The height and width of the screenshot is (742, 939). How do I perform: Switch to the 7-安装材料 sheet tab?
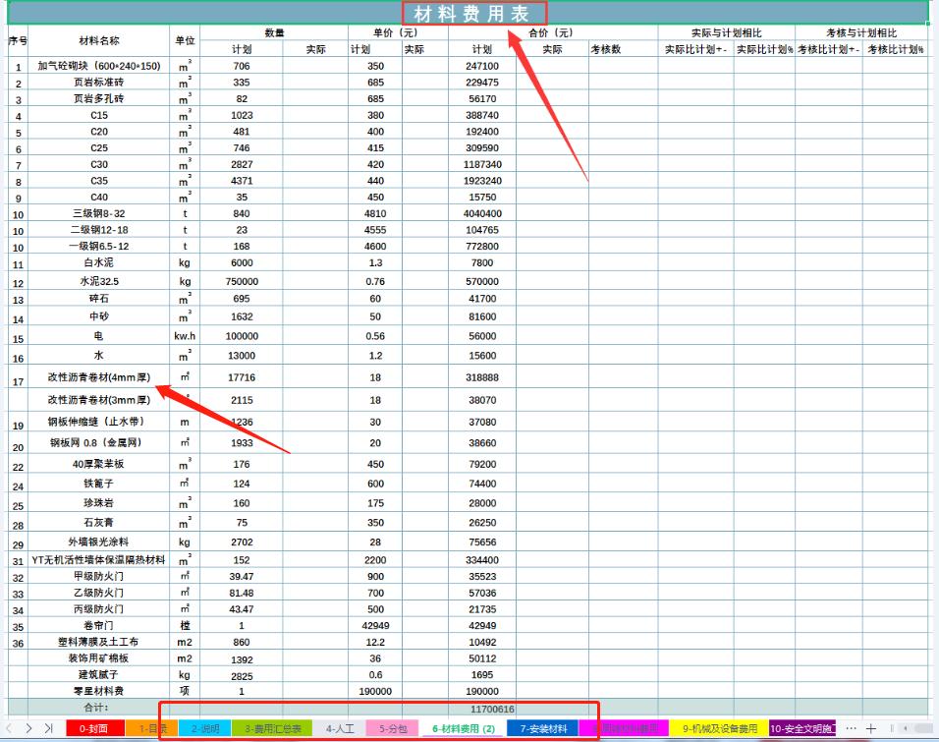click(x=542, y=728)
